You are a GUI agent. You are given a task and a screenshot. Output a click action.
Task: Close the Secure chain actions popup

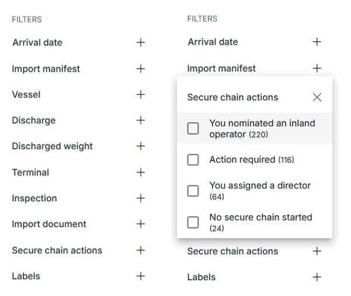pyautogui.click(x=317, y=97)
